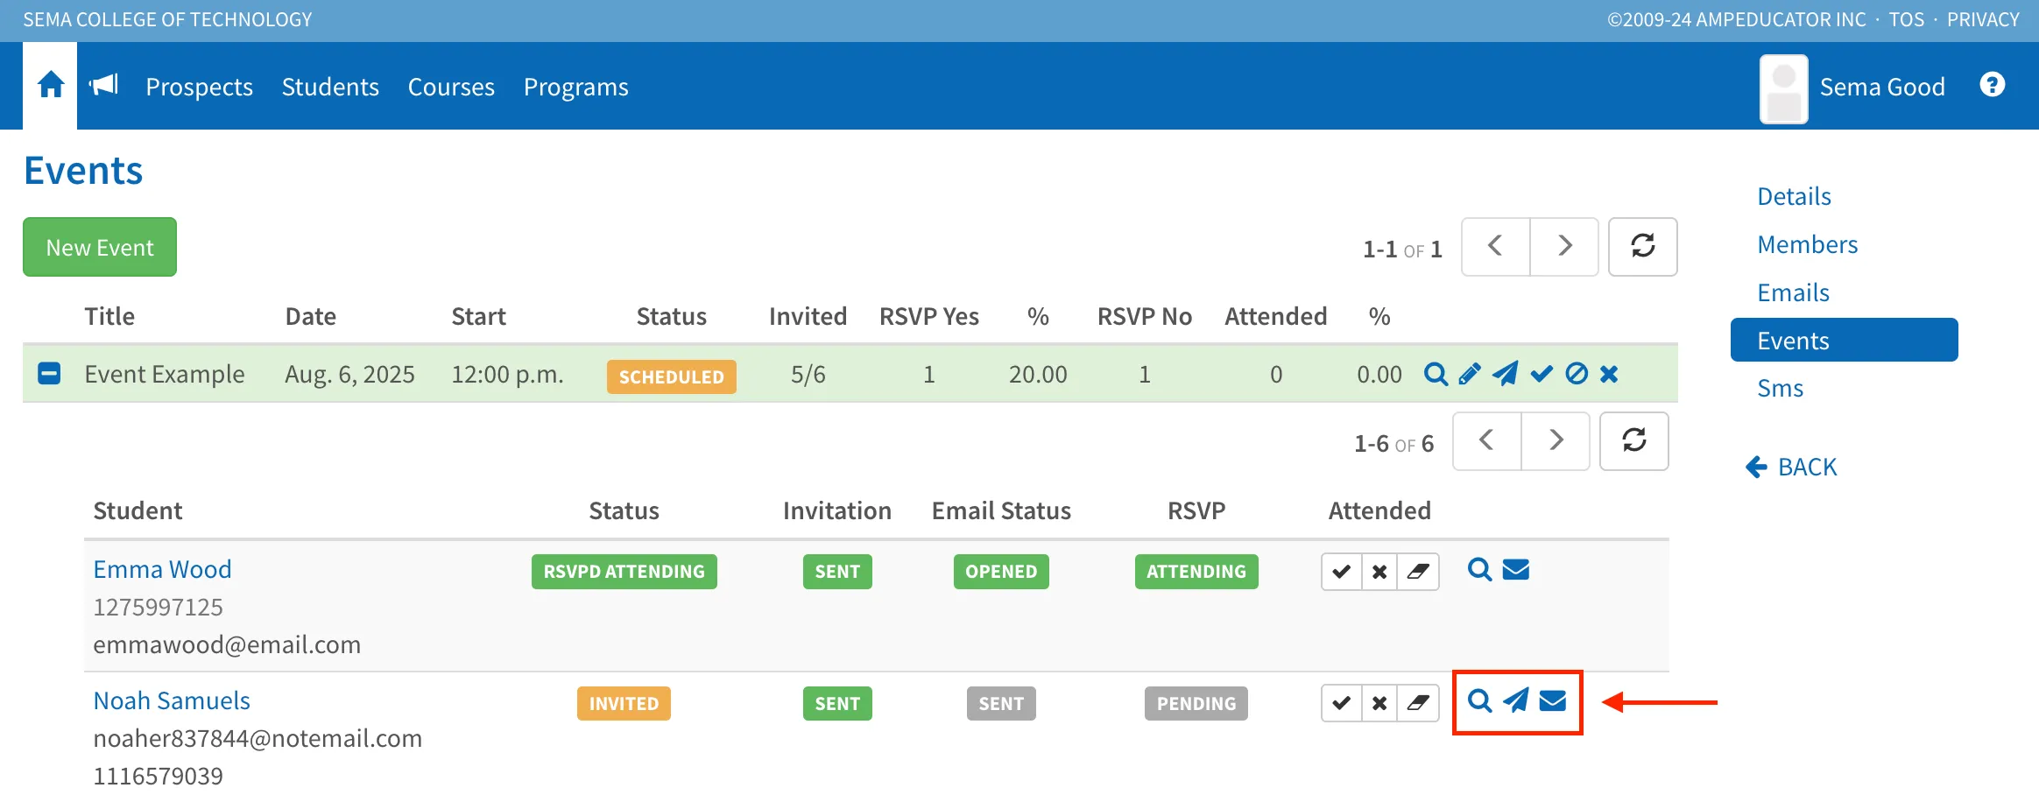Mark Emma Wood as not attended
Screen dimensions: 2039x802
1379,572
